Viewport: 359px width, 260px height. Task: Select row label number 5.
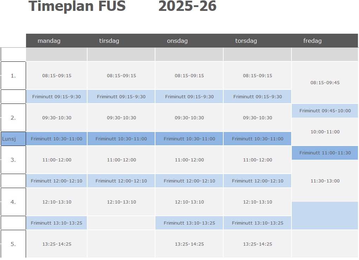13,244
